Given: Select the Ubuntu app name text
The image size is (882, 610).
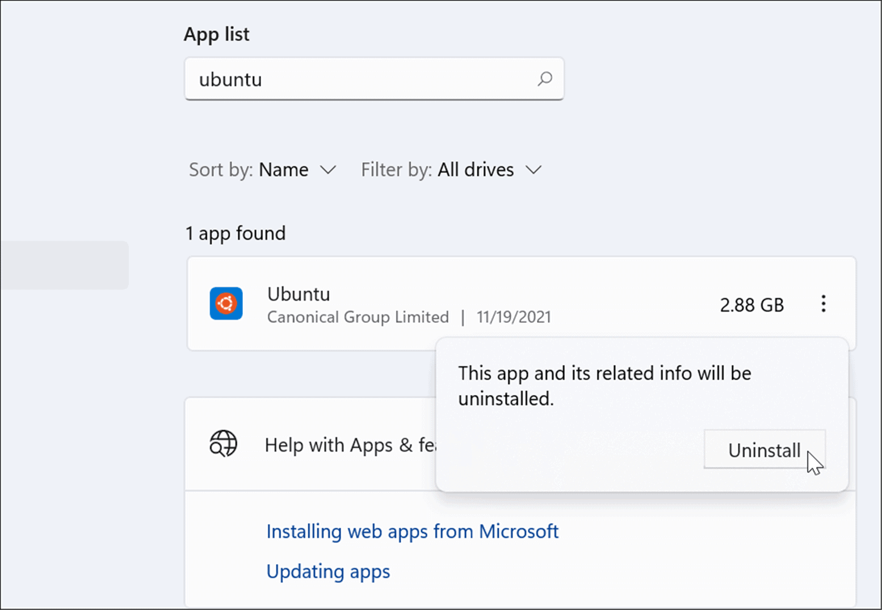Looking at the screenshot, I should pos(299,294).
